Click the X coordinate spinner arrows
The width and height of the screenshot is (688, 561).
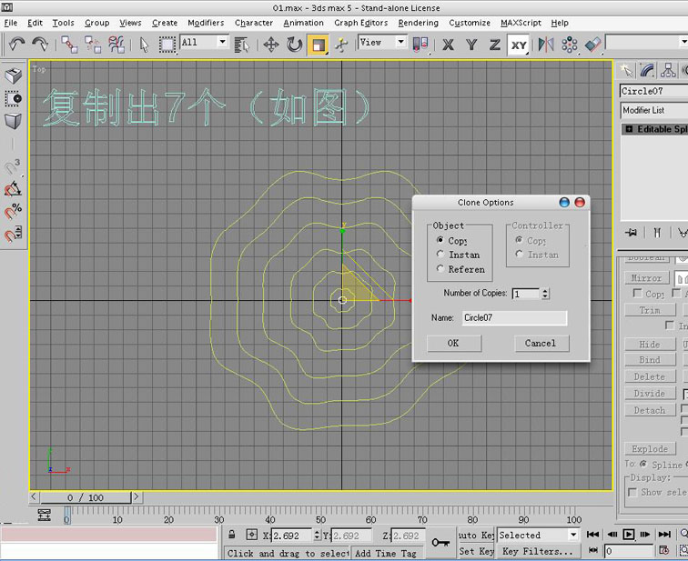[x=318, y=535]
